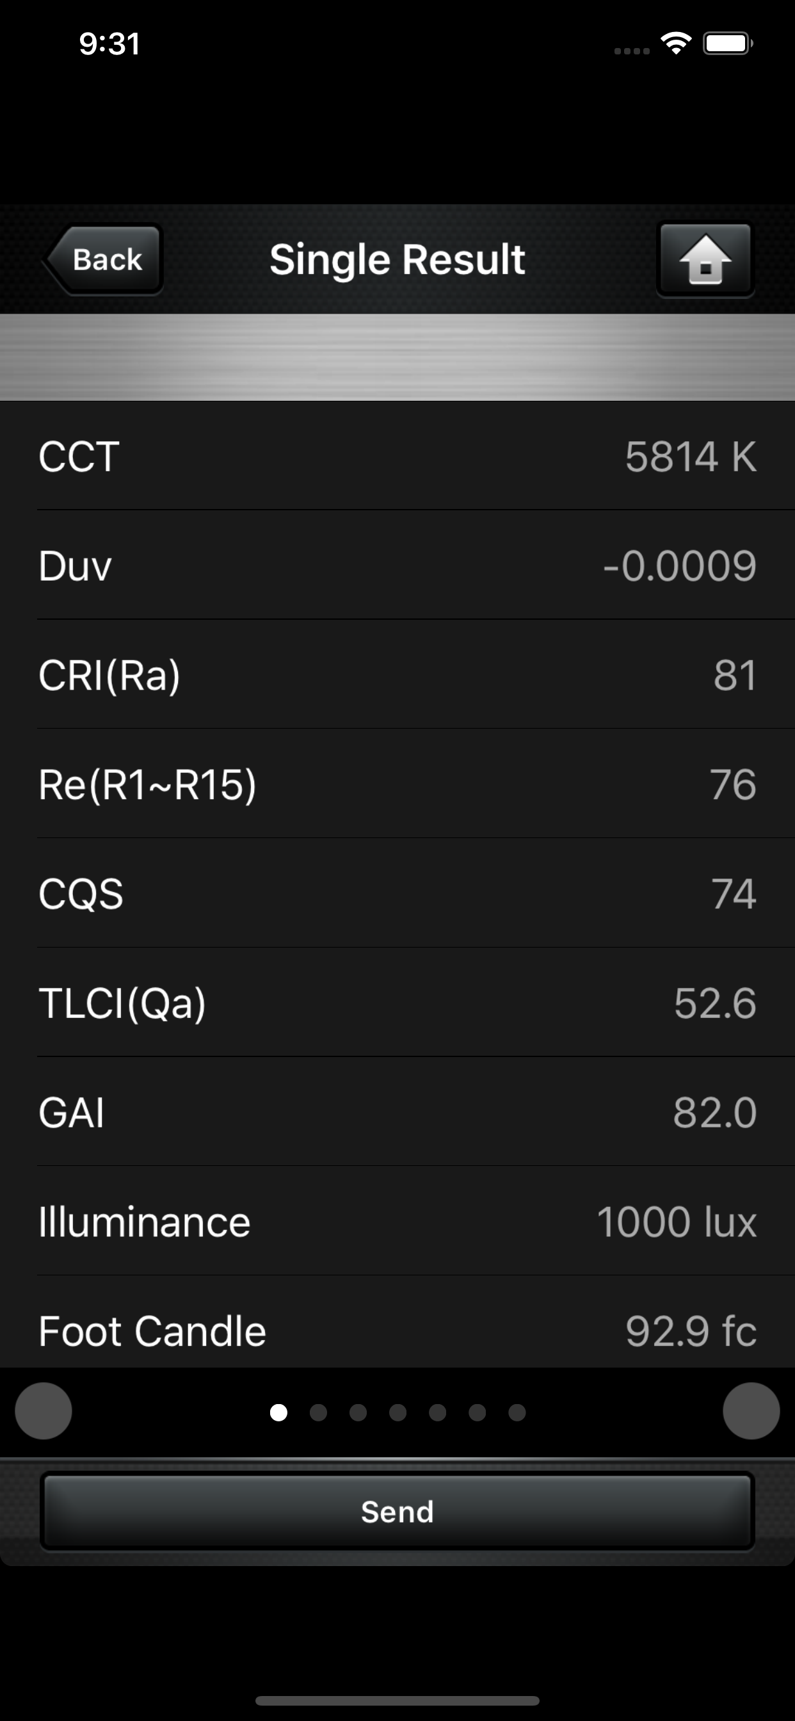Select the TLCI(Qa) row

tap(397, 1003)
